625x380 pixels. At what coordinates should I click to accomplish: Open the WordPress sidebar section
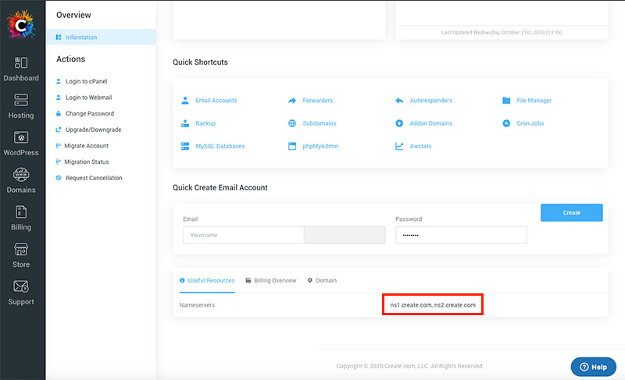coord(21,138)
